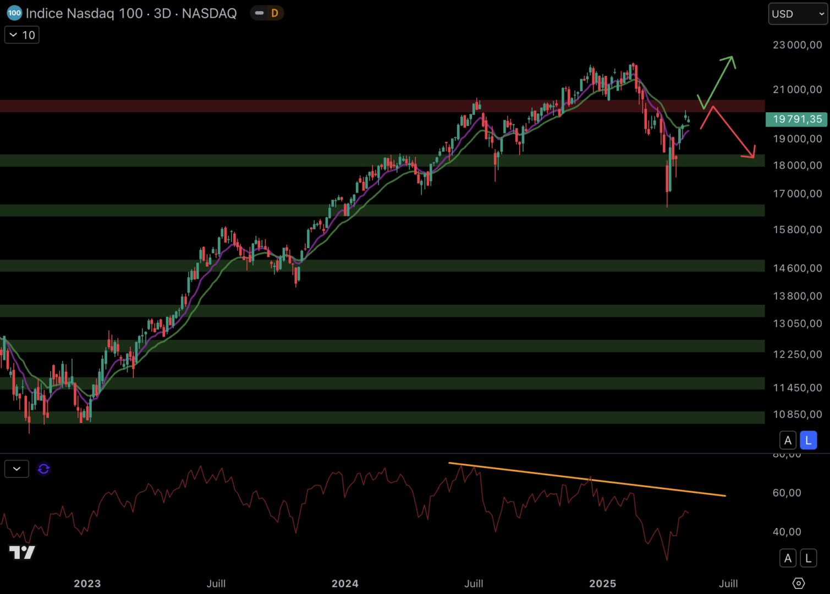
Task: Click the purple sync icon in indicator pane
Action: click(x=43, y=469)
